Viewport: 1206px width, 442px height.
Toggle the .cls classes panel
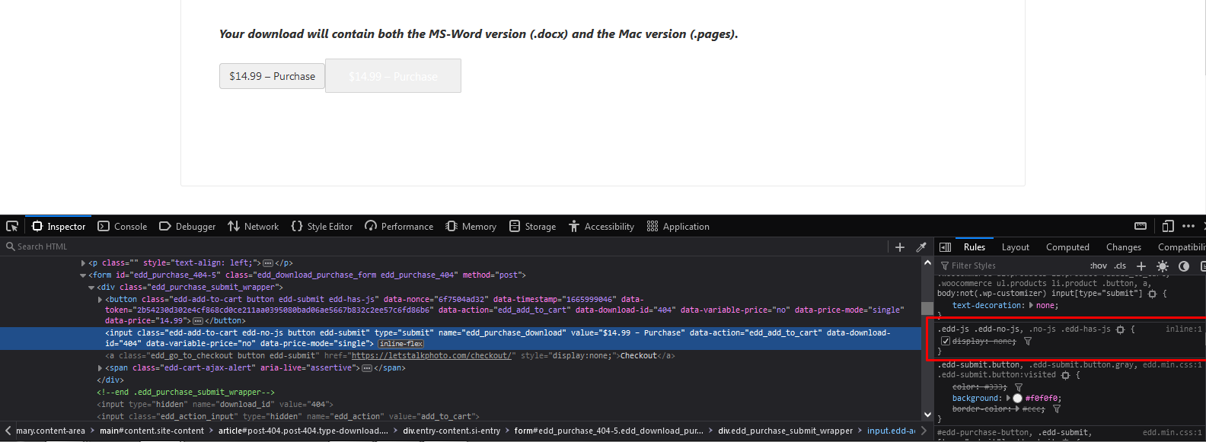point(1120,266)
